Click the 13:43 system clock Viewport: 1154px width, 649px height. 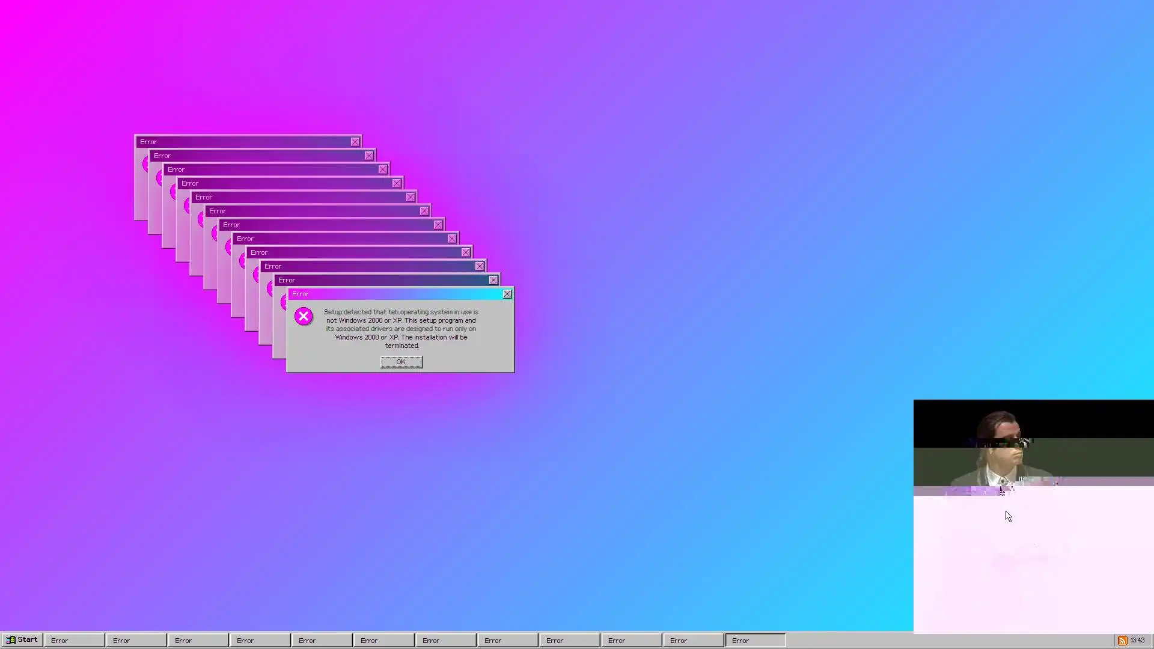pyautogui.click(x=1137, y=641)
